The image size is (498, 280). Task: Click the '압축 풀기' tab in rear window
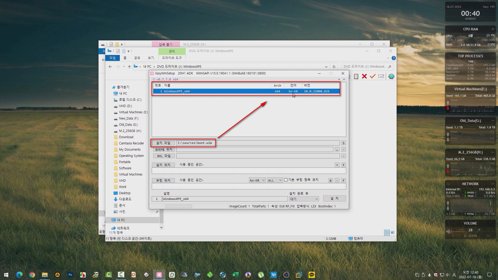coord(166,44)
